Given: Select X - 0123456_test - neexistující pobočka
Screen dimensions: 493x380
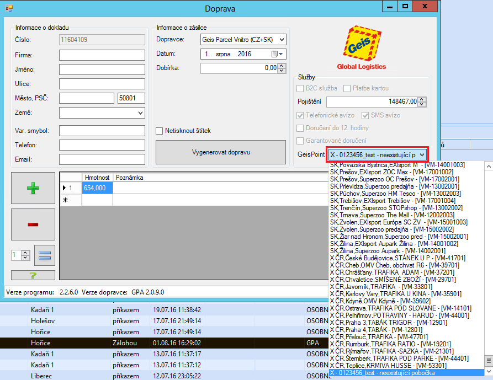Looking at the screenshot, I should coord(406,373).
